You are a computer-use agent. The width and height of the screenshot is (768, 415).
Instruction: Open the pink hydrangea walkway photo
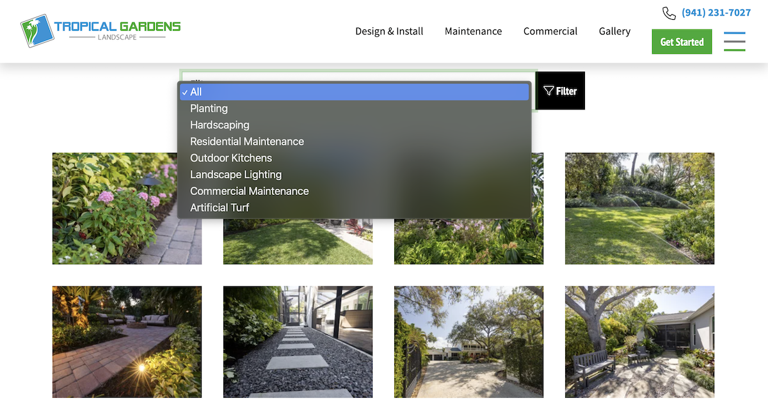pyautogui.click(x=127, y=208)
